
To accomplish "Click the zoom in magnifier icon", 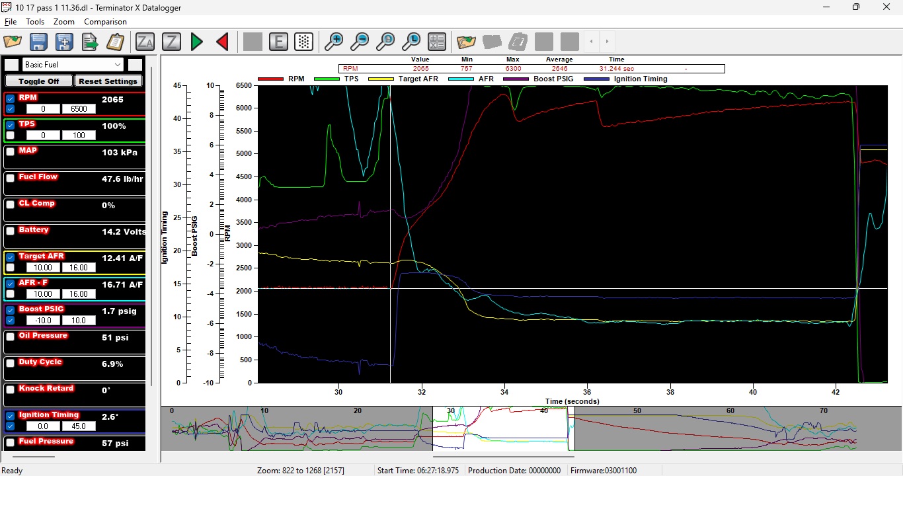I will 334,42.
